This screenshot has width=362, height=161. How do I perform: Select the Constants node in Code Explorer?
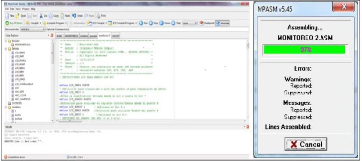click(x=14, y=103)
